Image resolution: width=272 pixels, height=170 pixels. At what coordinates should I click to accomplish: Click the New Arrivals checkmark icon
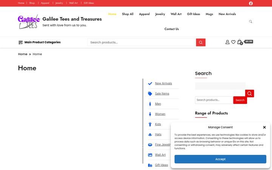point(150,83)
